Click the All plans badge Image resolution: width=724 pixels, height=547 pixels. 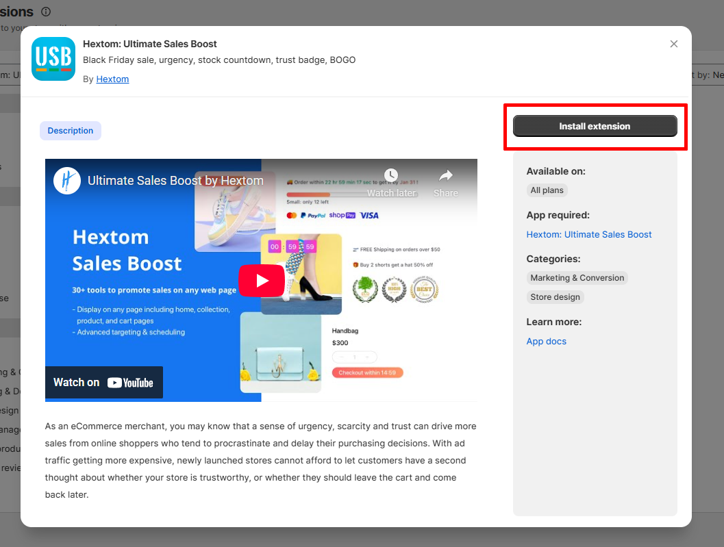547,190
